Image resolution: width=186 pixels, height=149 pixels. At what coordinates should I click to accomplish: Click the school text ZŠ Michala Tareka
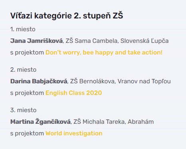[x=99, y=122]
